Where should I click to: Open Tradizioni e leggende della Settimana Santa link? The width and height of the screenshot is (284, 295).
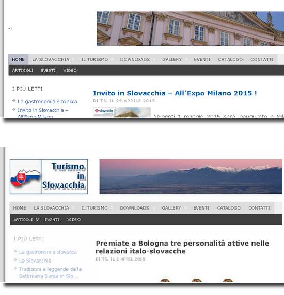pos(50,272)
